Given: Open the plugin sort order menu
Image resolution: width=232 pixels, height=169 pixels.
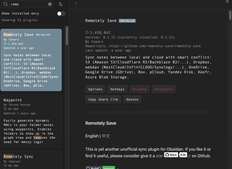Looking at the screenshot, I should coord(61,4).
